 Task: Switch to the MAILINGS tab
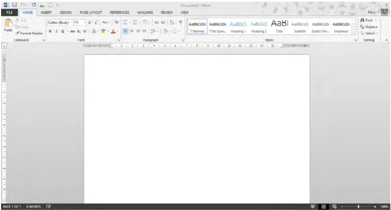coord(145,12)
